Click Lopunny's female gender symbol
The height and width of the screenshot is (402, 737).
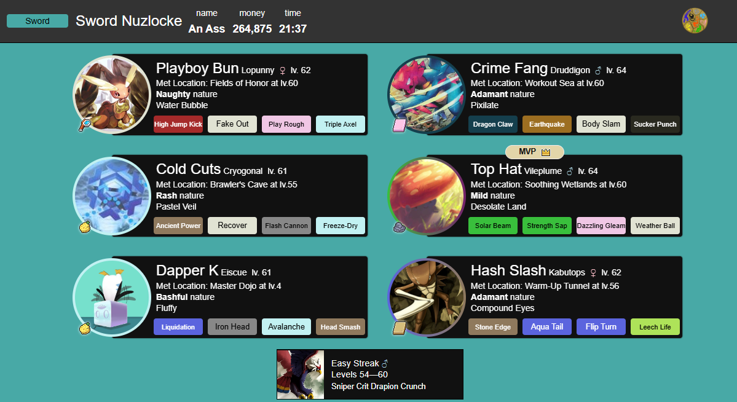[283, 71]
